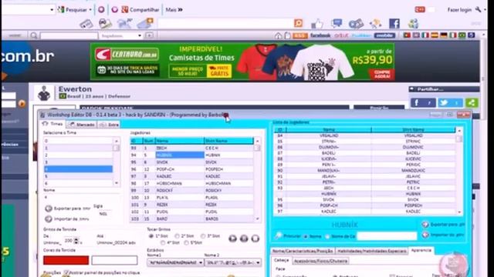Switch to the Mercado tab
This screenshot has height=277, width=494.
click(82, 125)
